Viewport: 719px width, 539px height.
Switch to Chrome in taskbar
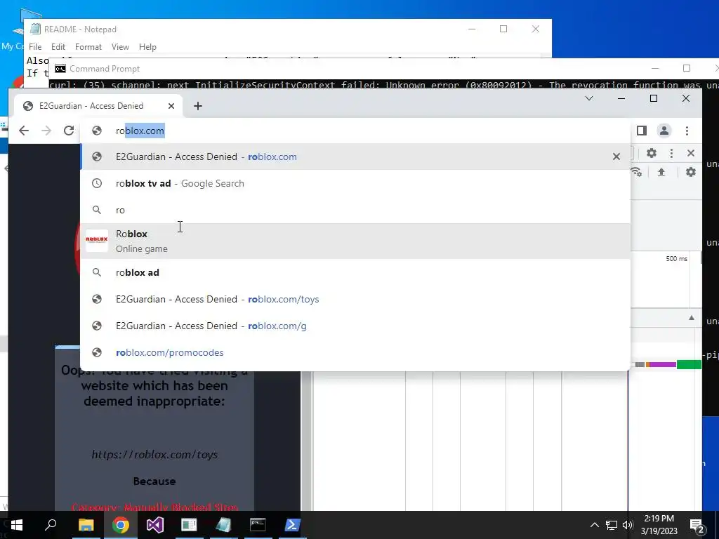click(121, 525)
